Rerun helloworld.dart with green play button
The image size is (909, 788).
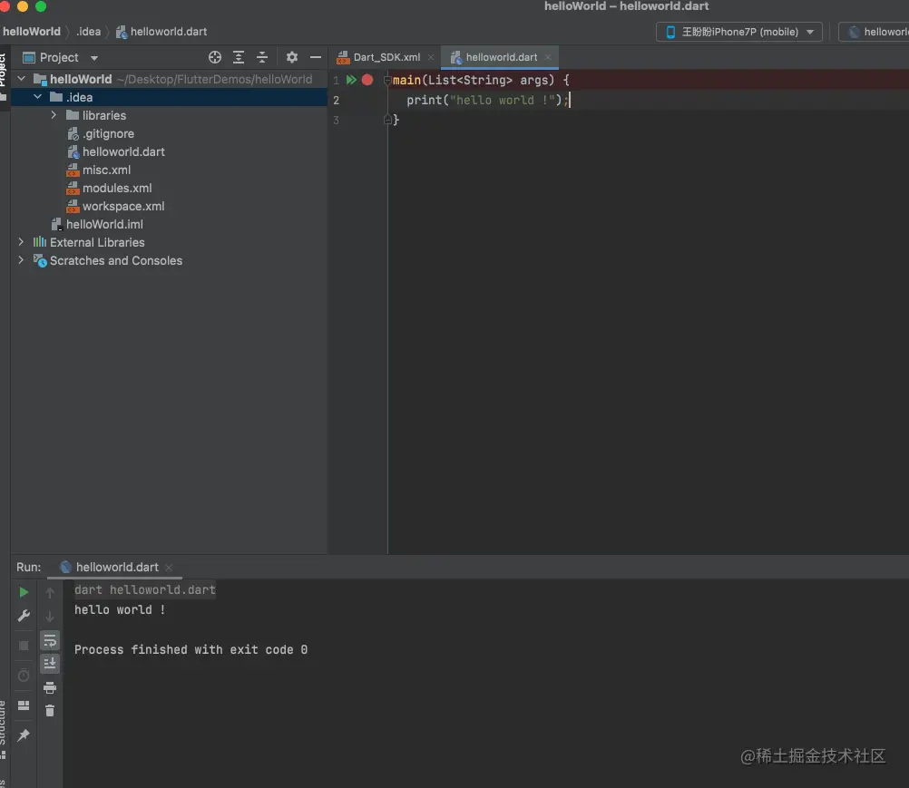coord(24,592)
